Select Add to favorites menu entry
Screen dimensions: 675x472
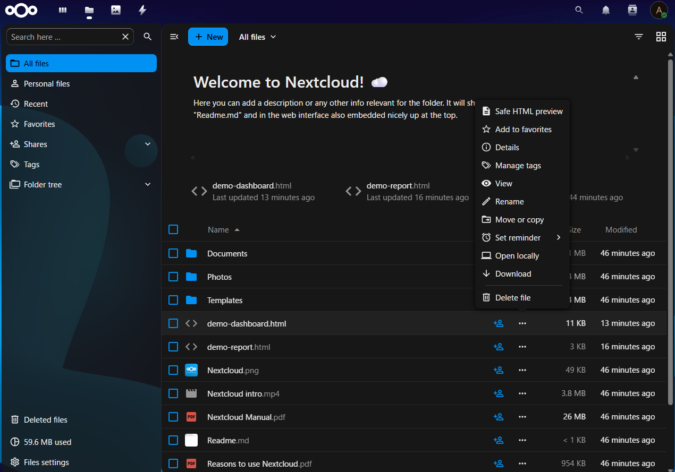click(x=521, y=129)
